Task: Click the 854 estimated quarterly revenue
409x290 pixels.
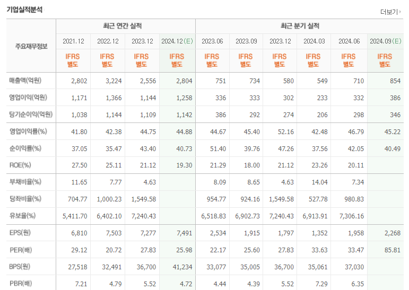Action: 395,81
